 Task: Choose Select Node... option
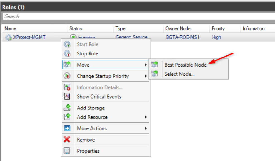coord(179,74)
